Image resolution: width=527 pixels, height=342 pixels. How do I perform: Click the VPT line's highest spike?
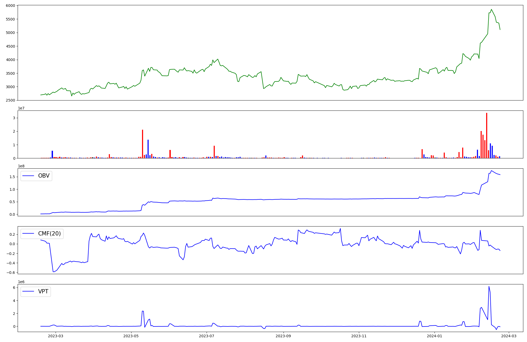tap(489, 286)
